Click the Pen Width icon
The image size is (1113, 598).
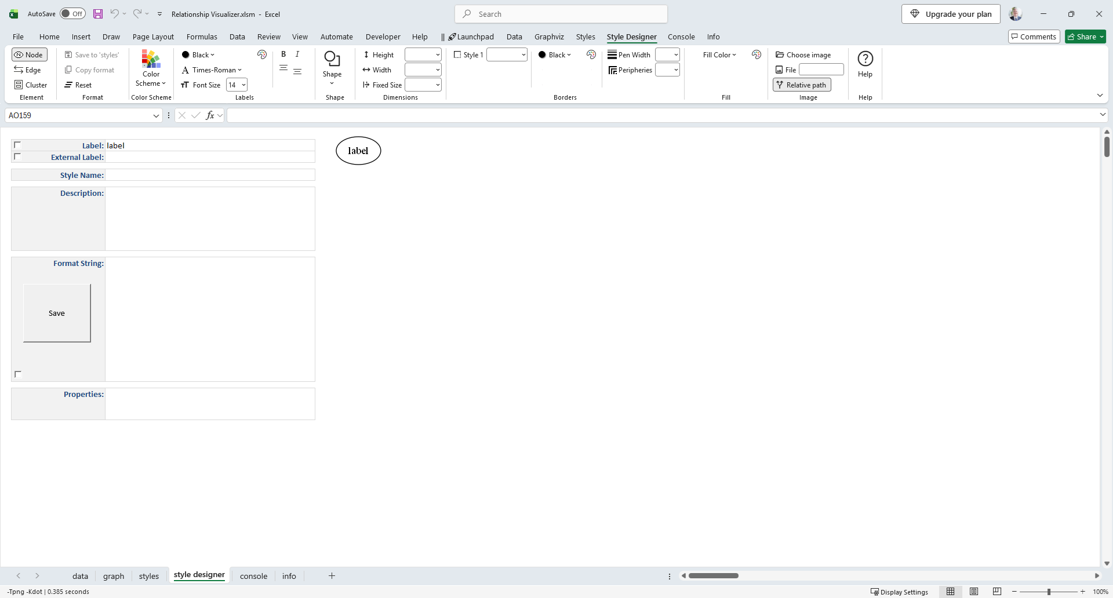pos(612,54)
